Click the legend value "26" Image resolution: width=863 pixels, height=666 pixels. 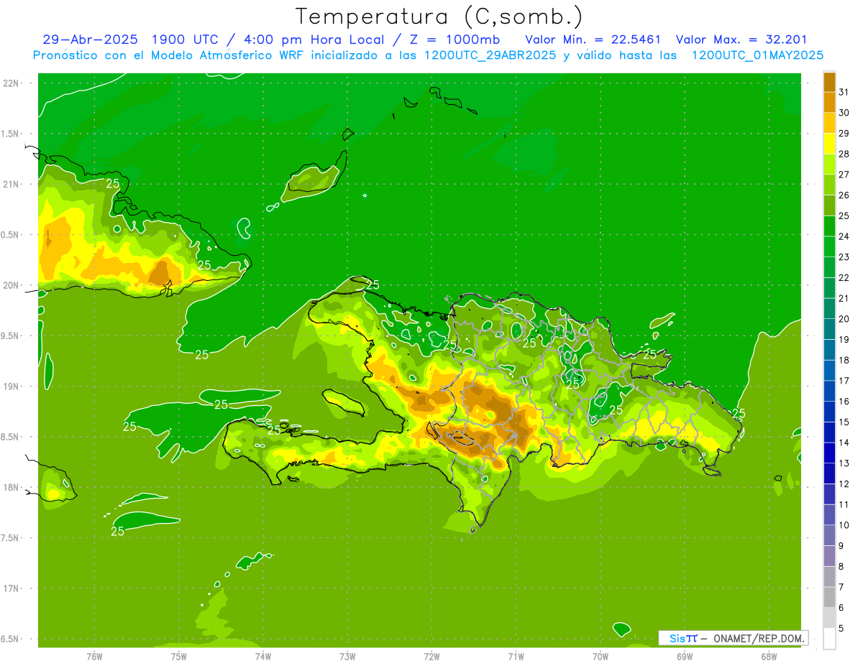[x=844, y=195]
